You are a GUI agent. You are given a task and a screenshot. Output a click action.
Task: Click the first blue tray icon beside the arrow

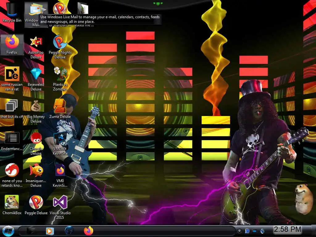247,231
